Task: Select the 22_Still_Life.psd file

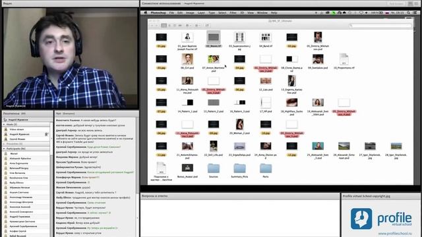Action: coord(214,148)
